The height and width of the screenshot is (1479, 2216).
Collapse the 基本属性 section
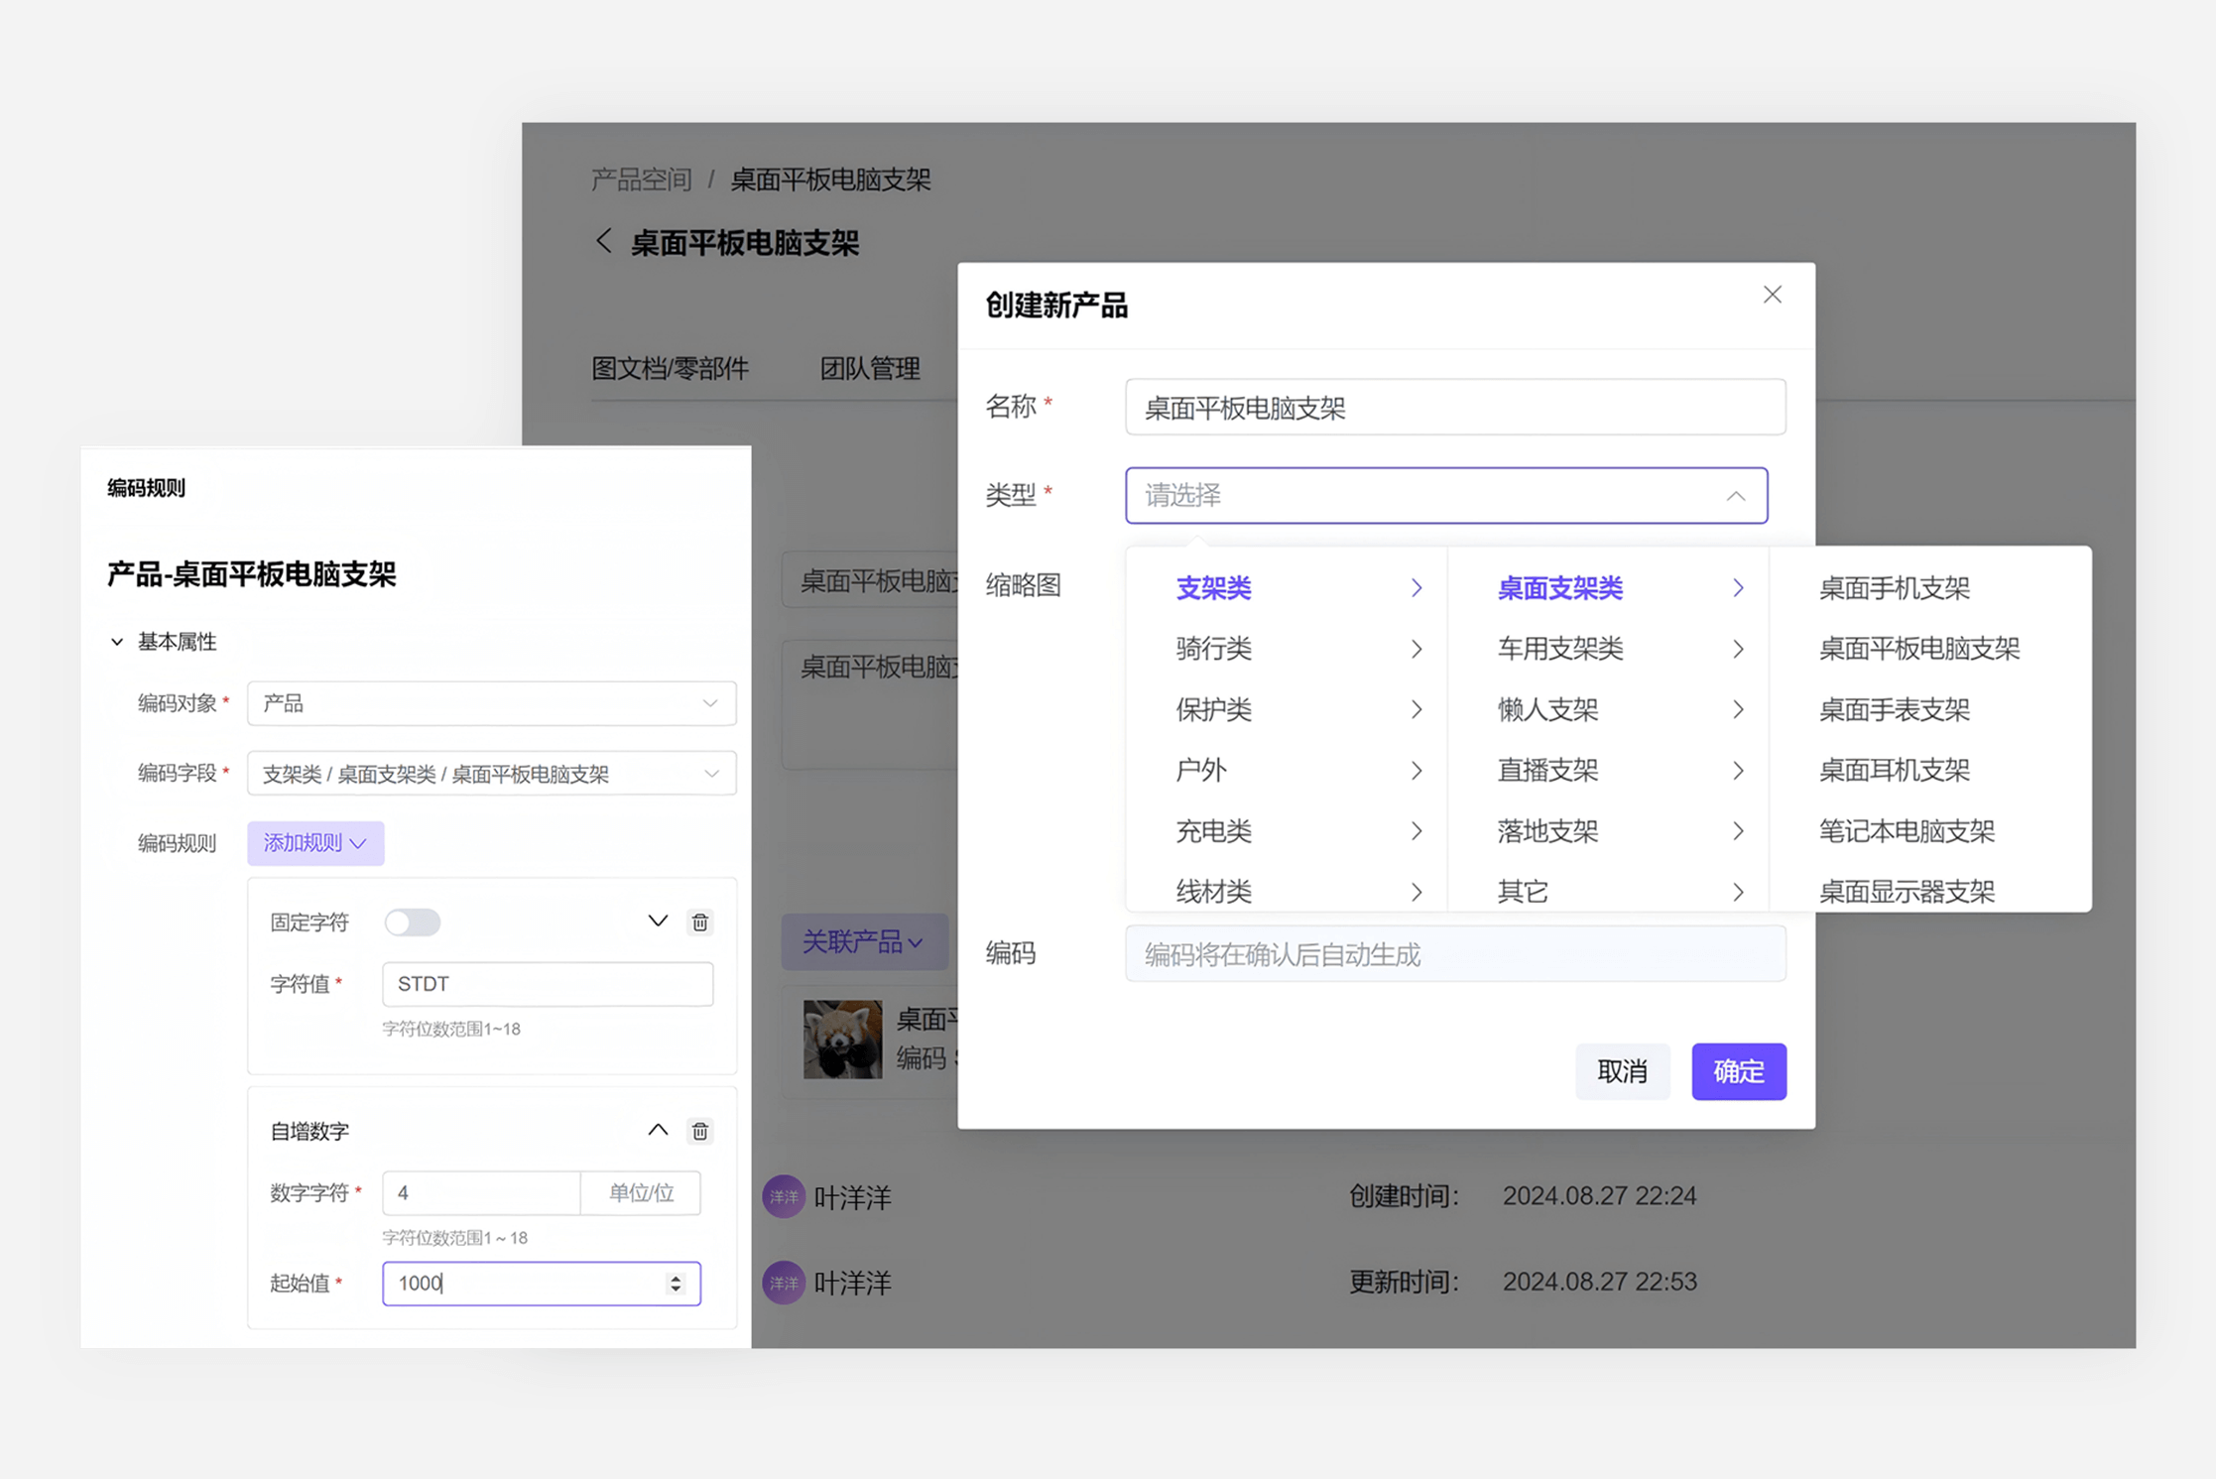tap(116, 642)
